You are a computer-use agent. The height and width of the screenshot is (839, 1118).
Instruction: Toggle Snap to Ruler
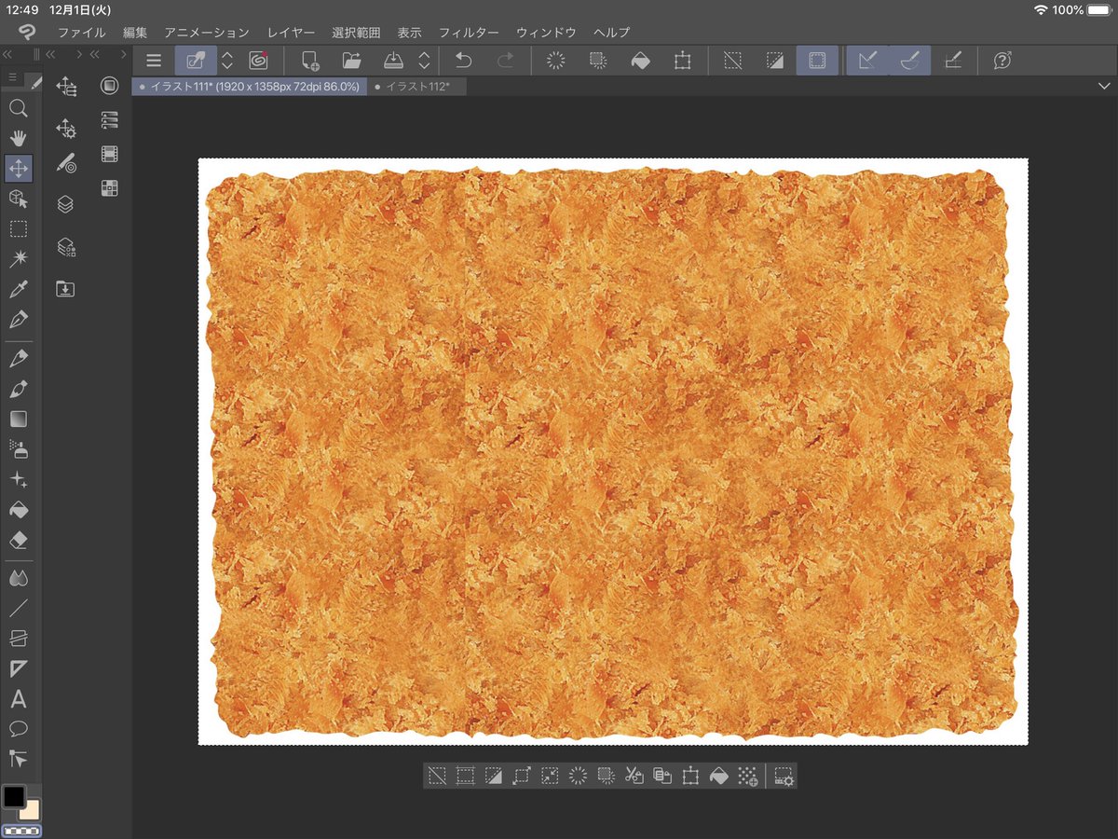click(867, 62)
